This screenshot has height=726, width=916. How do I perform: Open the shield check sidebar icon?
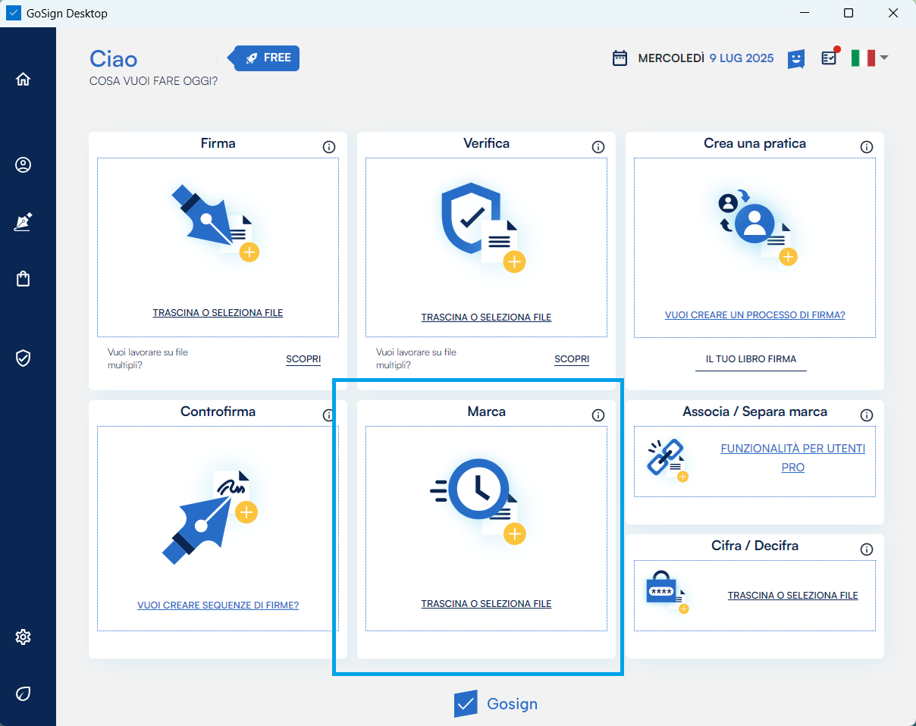pyautogui.click(x=23, y=358)
